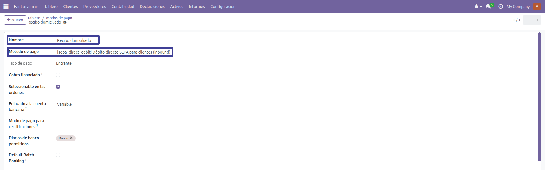Open the apps grid home menu icon
The width and height of the screenshot is (545, 170).
[6, 6]
